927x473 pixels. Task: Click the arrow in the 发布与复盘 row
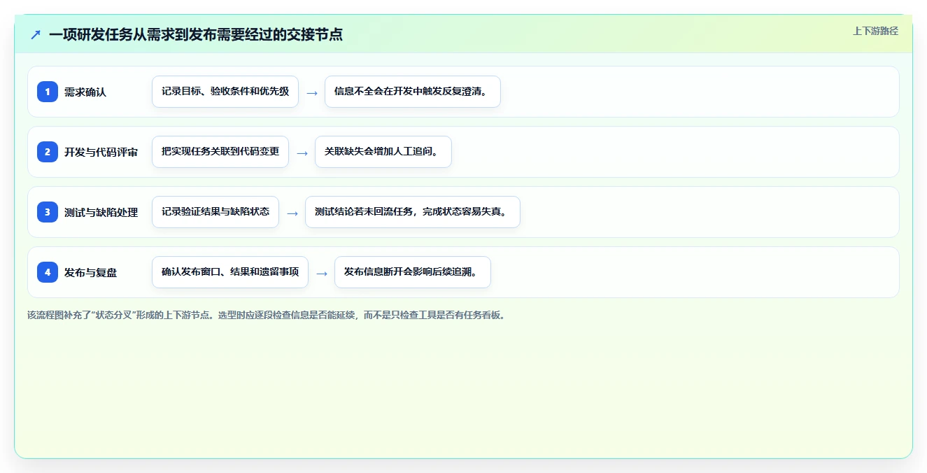322,273
